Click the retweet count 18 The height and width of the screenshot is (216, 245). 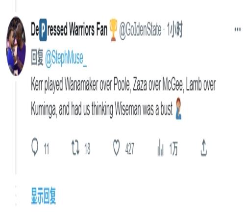(87, 149)
